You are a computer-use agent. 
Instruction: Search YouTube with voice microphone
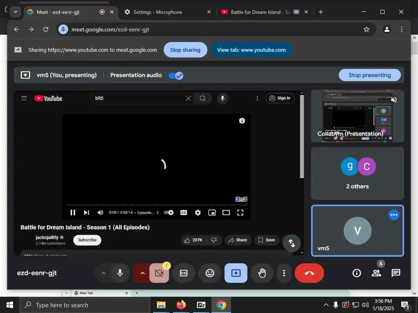click(222, 98)
